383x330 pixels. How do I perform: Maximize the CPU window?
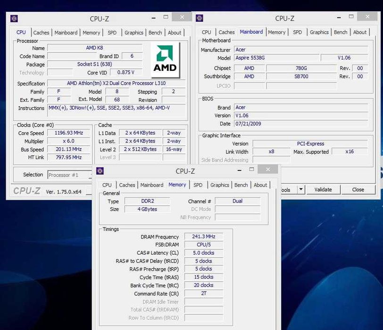166,17
